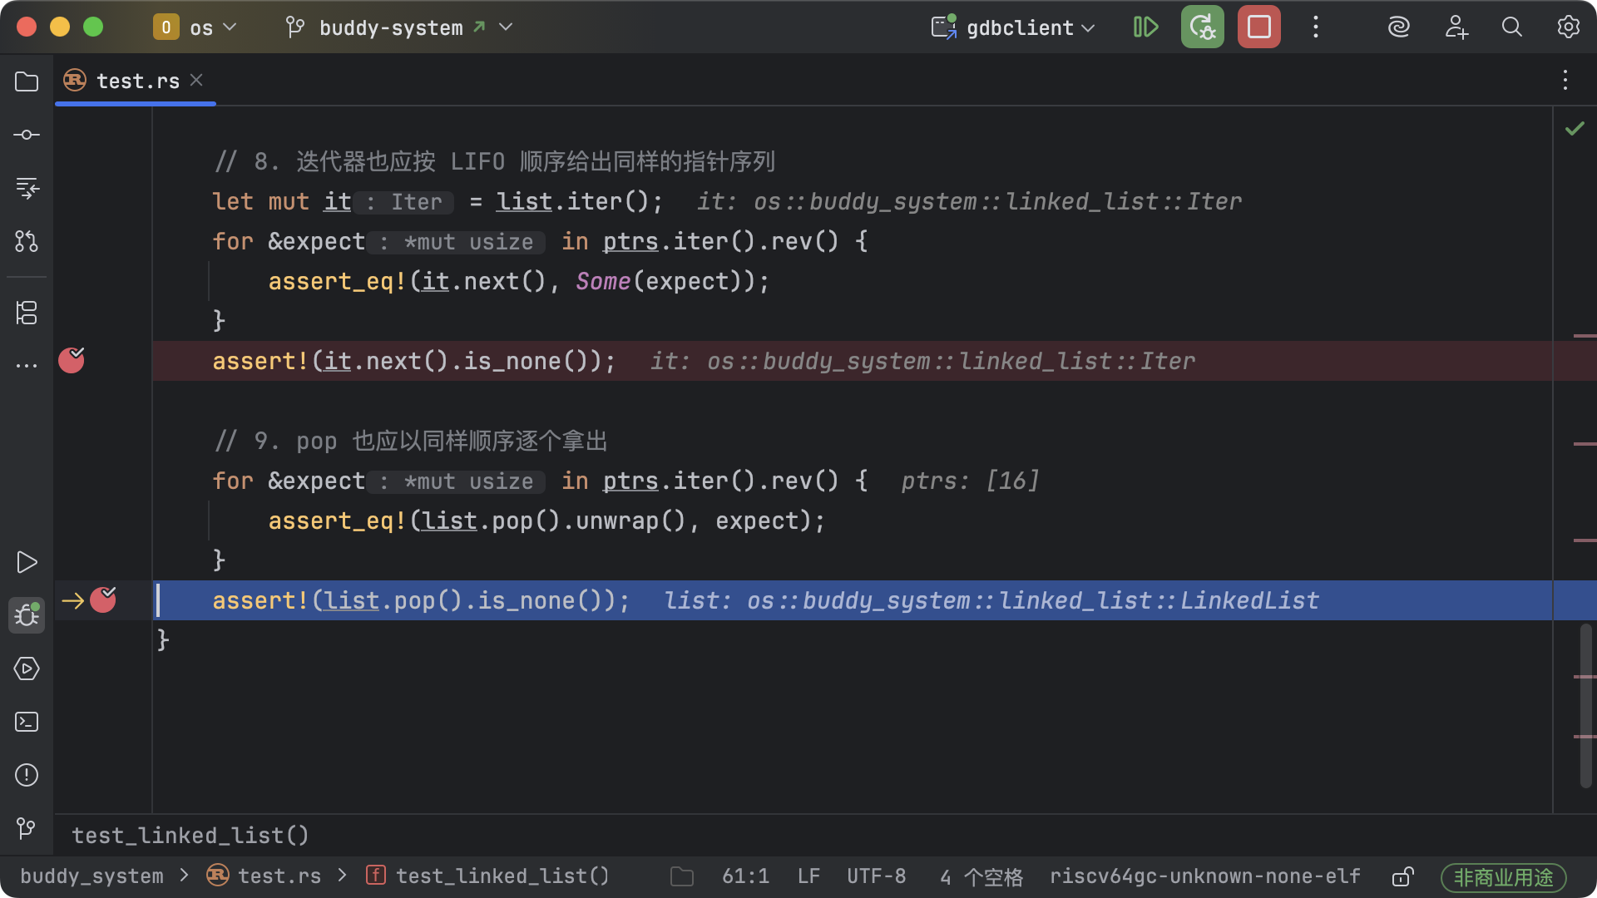Toggle breakpoint on list.pop().is_none() line
This screenshot has width=1597, height=898.
(x=103, y=600)
